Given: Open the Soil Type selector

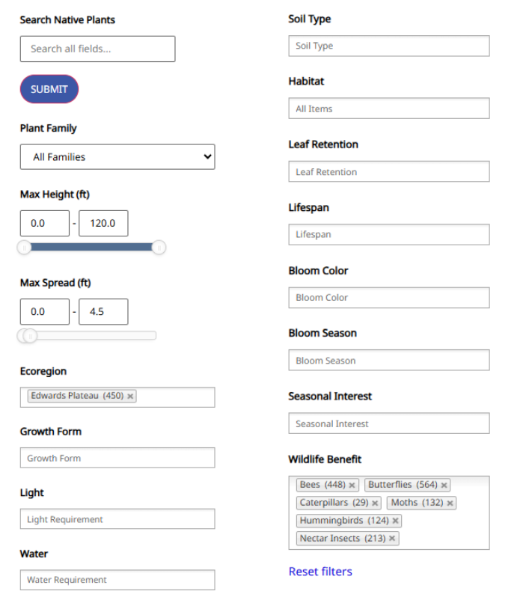Looking at the screenshot, I should coord(389,46).
